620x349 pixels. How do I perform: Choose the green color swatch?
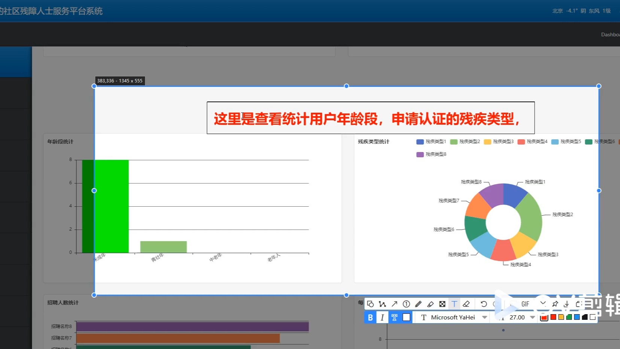[x=569, y=317]
